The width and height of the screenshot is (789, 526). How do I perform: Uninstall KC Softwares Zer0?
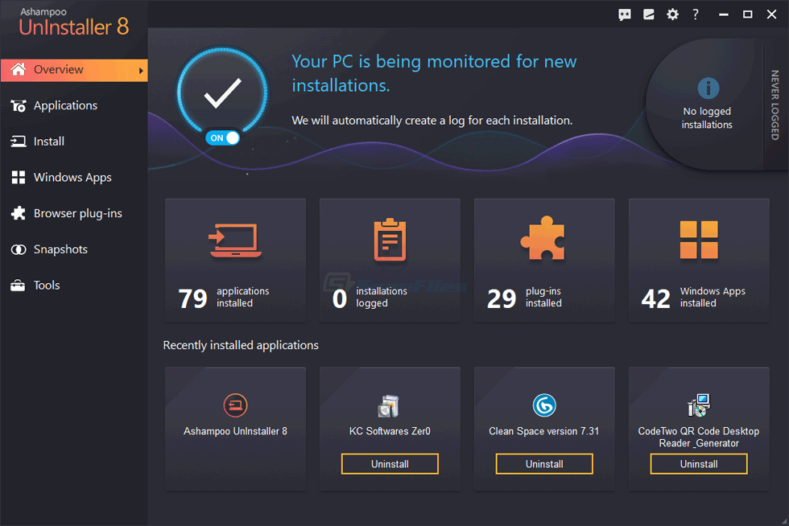point(390,464)
